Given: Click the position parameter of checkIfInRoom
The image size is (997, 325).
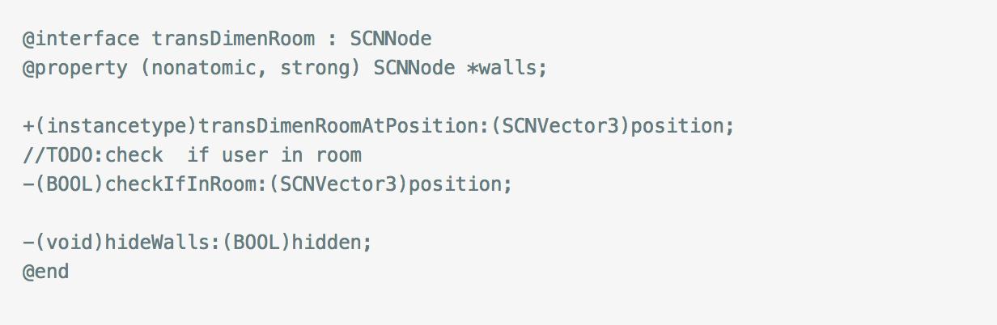Looking at the screenshot, I should point(455,184).
